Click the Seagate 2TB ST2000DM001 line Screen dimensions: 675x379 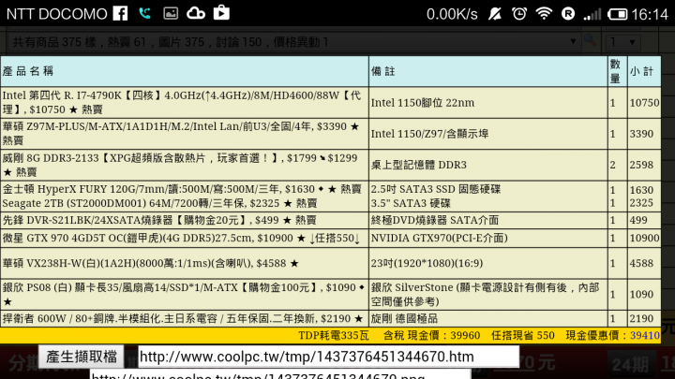[159, 203]
